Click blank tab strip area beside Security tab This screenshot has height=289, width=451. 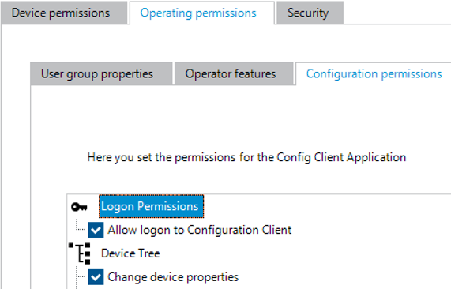click(397, 13)
